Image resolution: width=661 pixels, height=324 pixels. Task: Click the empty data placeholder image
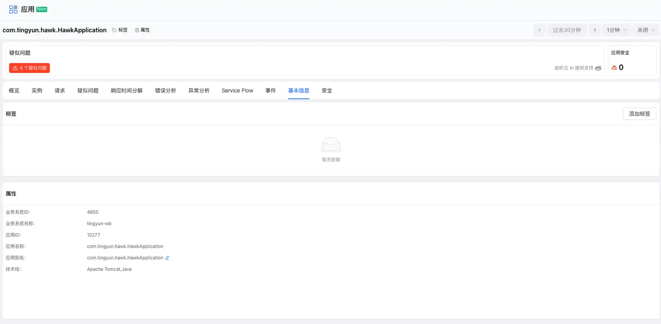[x=331, y=145]
